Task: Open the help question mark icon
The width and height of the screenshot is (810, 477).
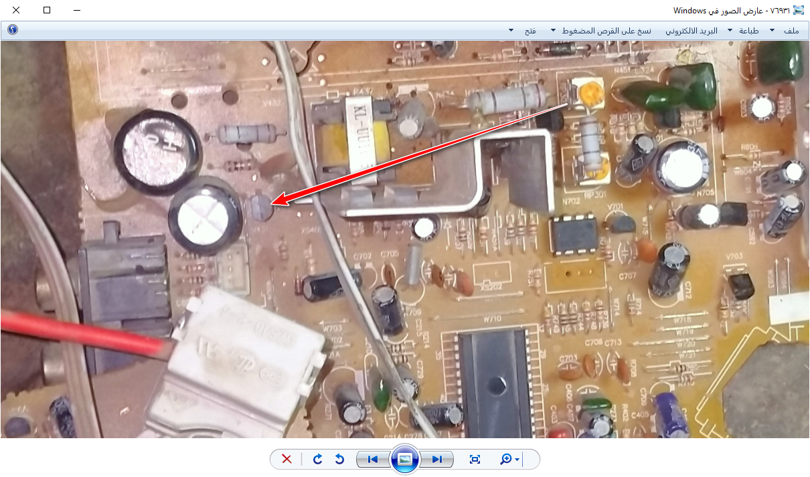Action: [12, 30]
